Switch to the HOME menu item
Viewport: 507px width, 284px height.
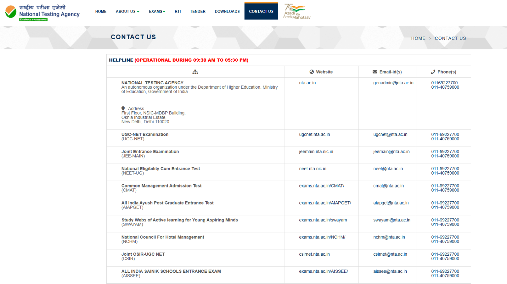point(101,11)
